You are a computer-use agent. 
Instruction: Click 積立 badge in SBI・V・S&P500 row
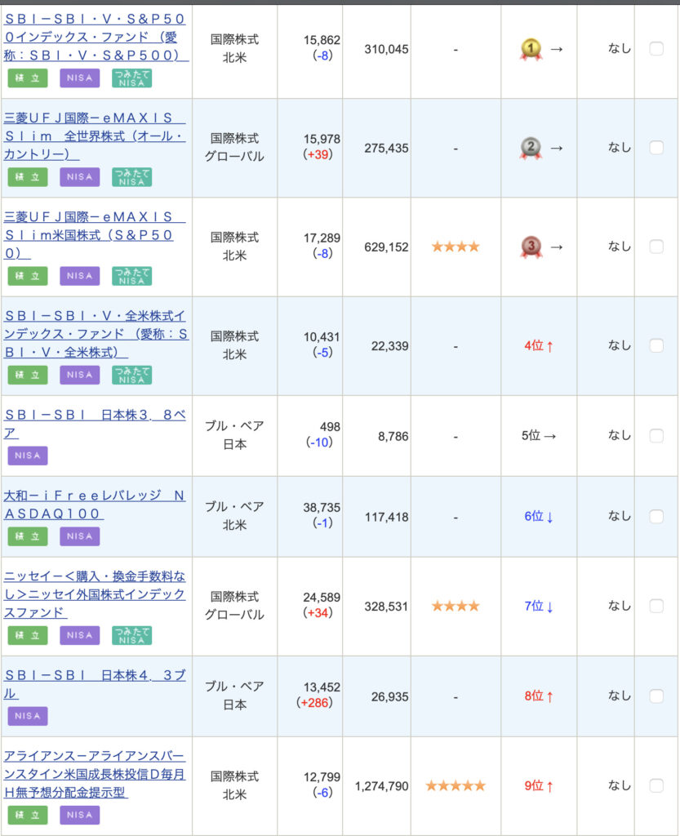28,78
